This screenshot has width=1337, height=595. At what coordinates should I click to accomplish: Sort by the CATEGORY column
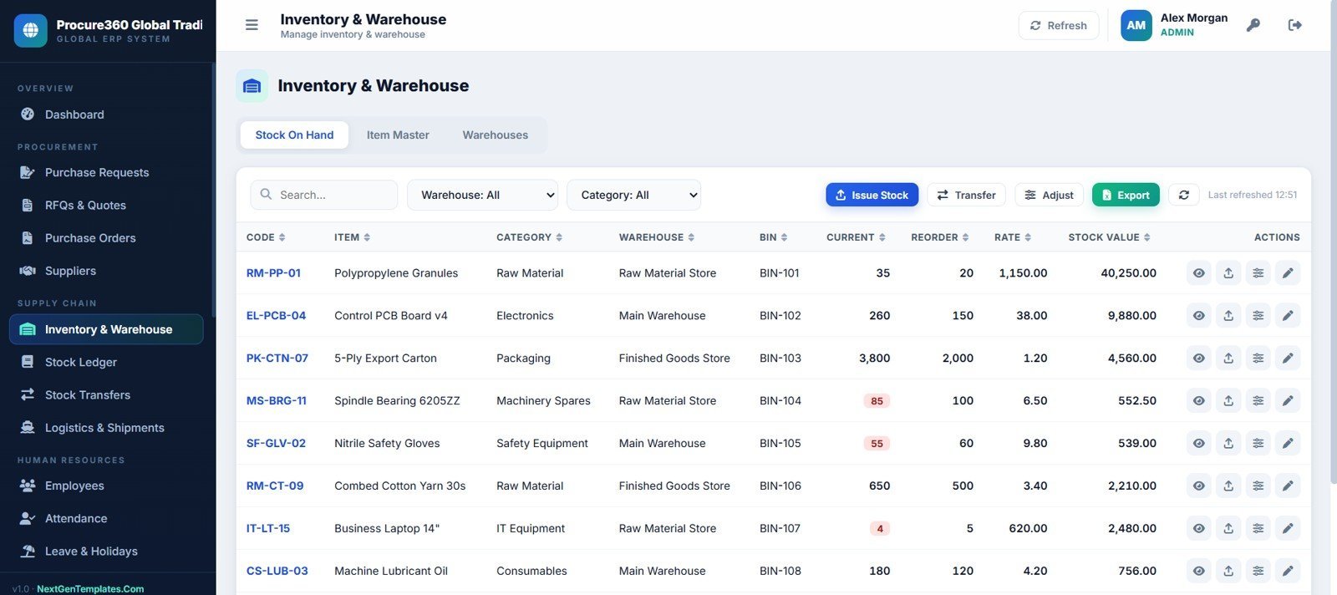(529, 237)
